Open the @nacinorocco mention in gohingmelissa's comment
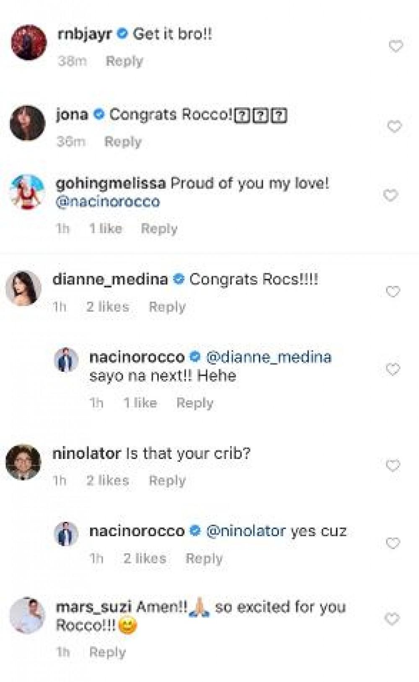 point(108,202)
